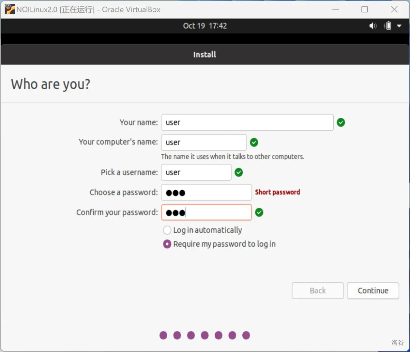Click green checkmark beside computer's name field

pyautogui.click(x=254, y=142)
